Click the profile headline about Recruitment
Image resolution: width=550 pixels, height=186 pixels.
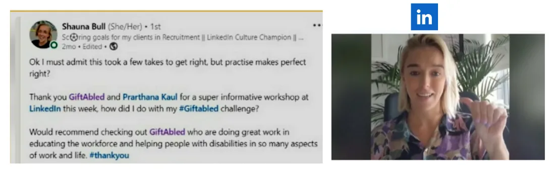click(x=183, y=37)
